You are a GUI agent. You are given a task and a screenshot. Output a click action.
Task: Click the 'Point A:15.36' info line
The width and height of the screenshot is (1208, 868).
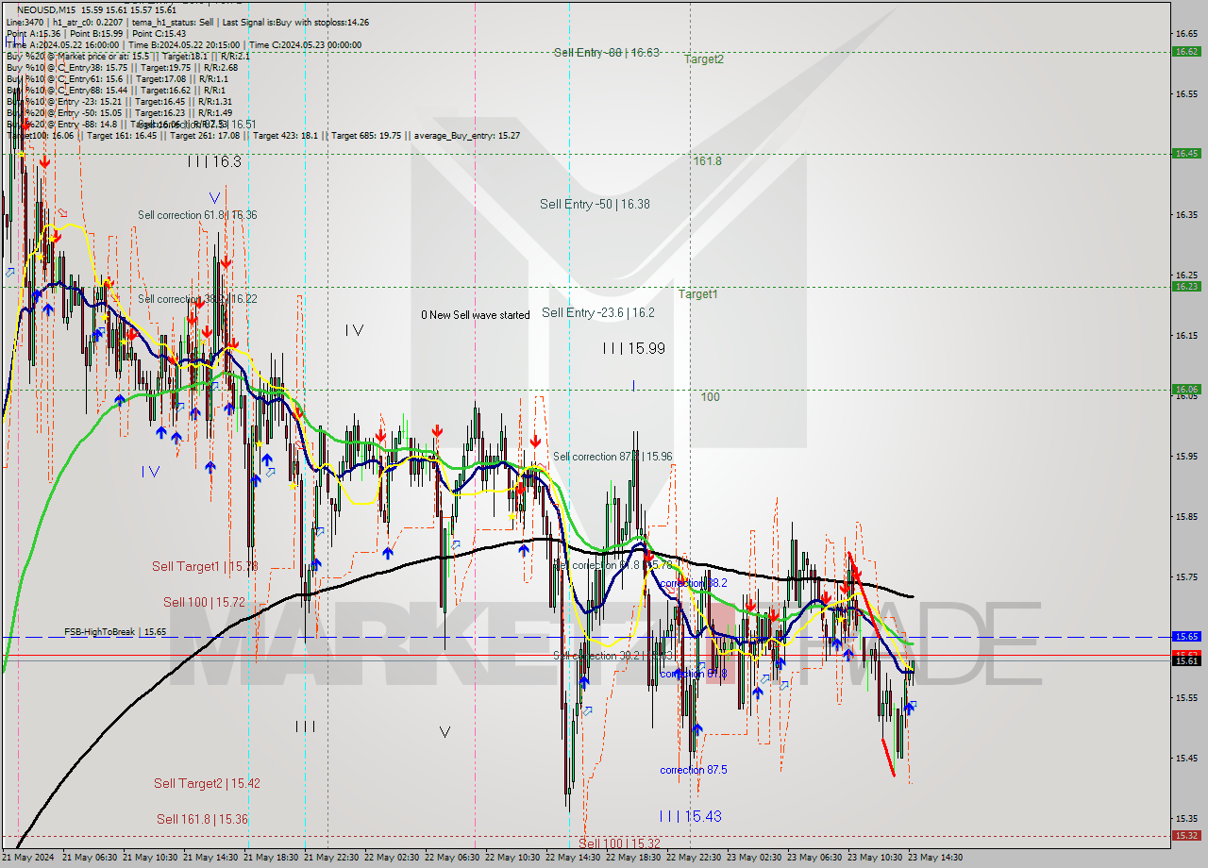[34, 33]
